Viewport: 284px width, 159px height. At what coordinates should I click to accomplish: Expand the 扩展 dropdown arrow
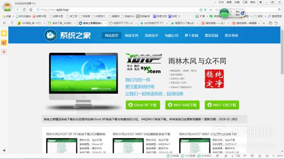pos(207,16)
